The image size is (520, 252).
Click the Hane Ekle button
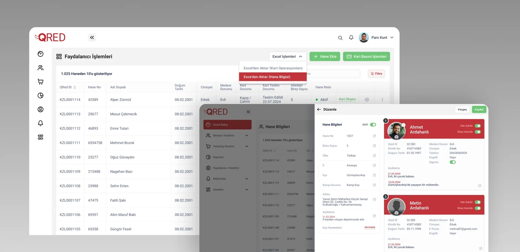[325, 56]
